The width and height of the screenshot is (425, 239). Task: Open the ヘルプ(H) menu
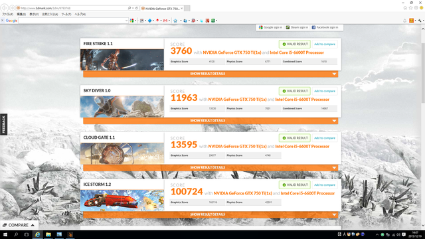pos(80,14)
